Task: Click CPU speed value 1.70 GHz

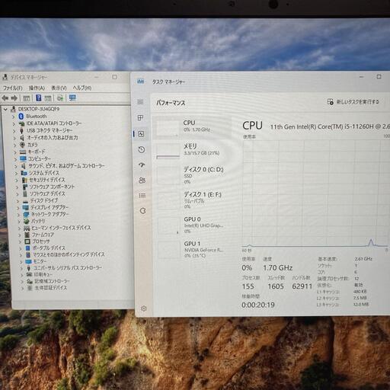Action: click(278, 268)
